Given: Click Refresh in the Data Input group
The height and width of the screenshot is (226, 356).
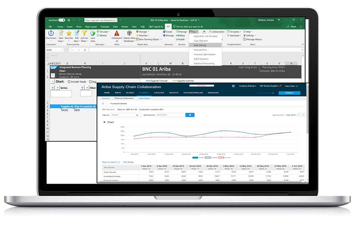Looking at the screenshot, I should point(102,35).
